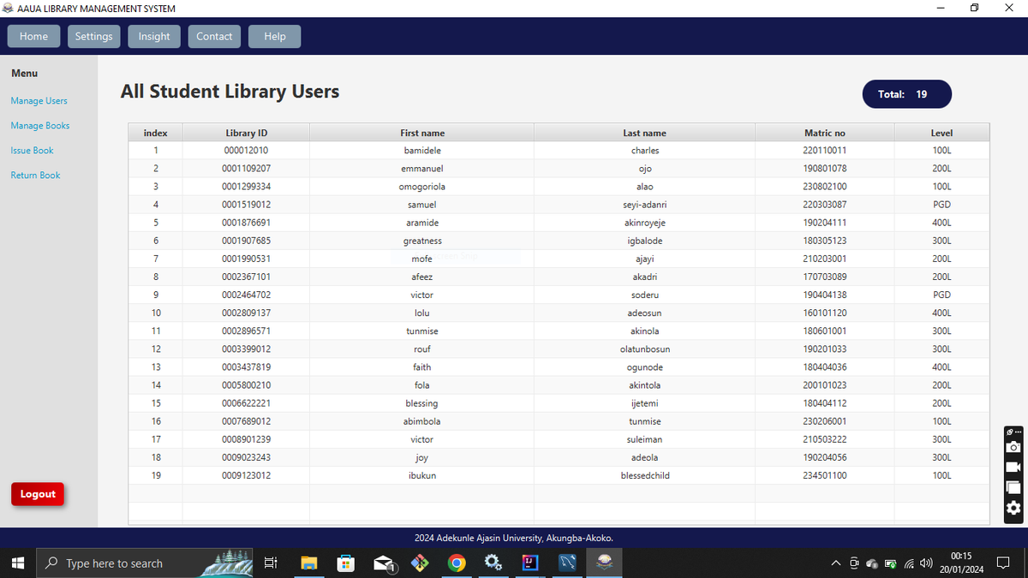Switch to the library app taskbar icon

(604, 563)
